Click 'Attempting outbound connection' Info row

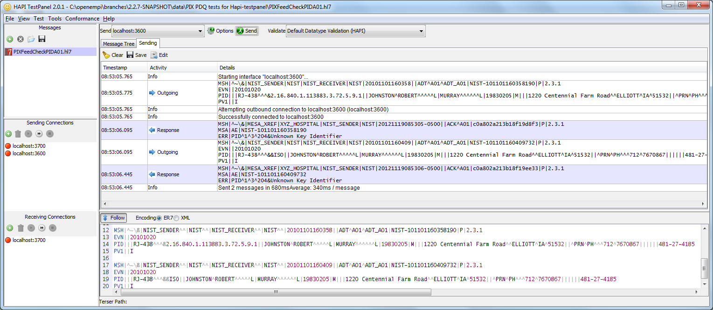[x=404, y=110]
